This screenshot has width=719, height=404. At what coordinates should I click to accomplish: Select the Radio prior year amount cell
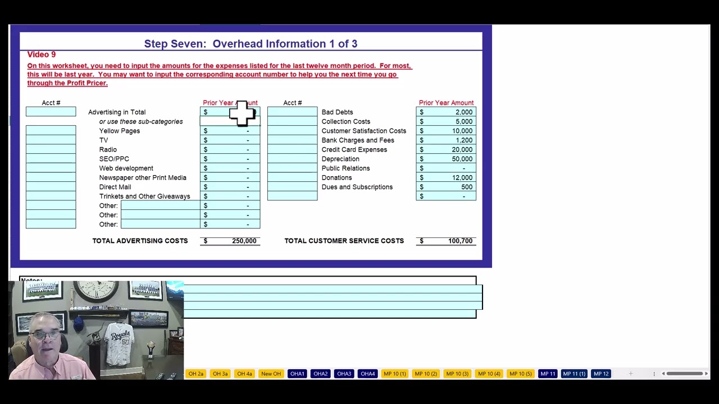tap(230, 150)
